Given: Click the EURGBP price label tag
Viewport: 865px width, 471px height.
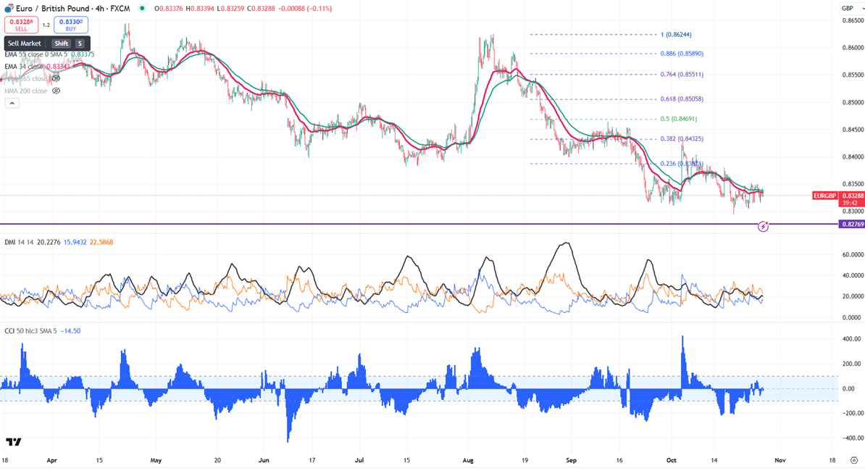Looking at the screenshot, I should 824,196.
